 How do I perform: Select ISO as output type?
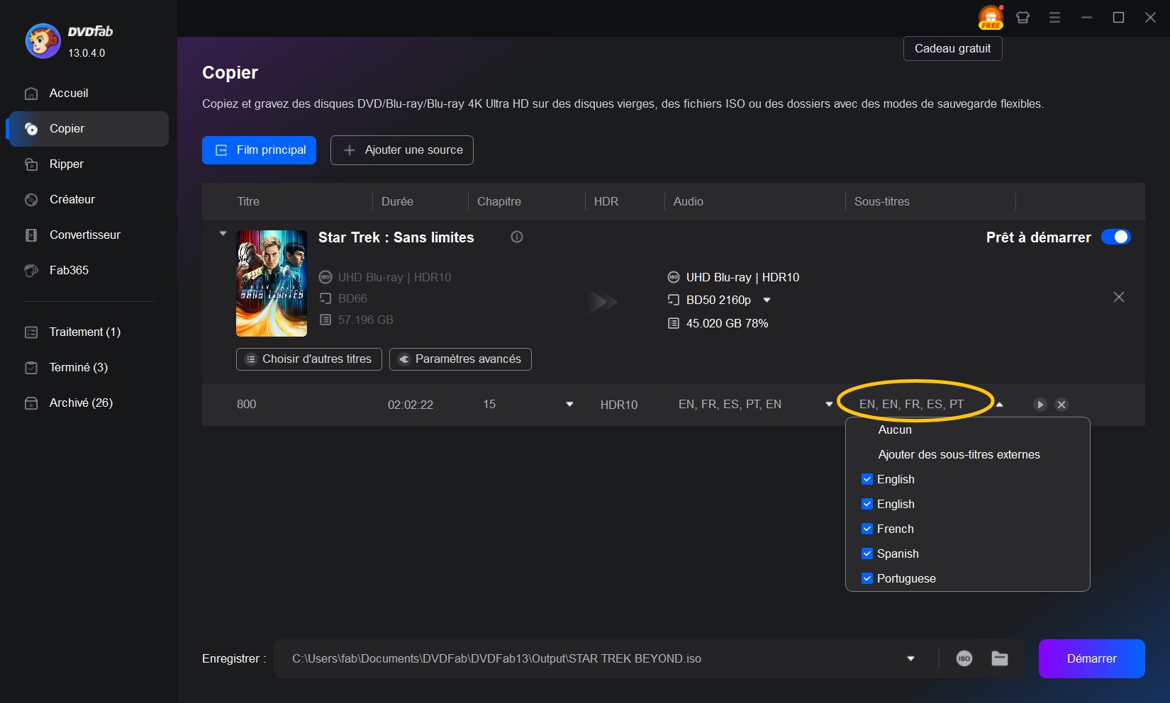click(x=965, y=658)
